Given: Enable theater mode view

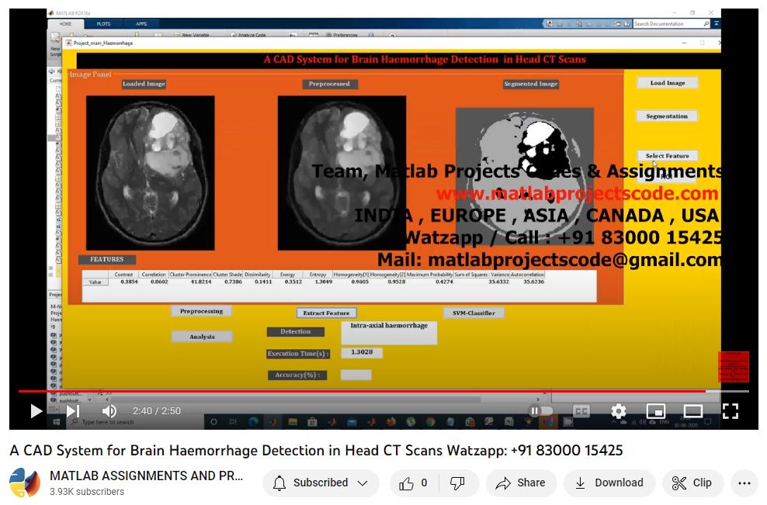Looking at the screenshot, I should click(692, 411).
